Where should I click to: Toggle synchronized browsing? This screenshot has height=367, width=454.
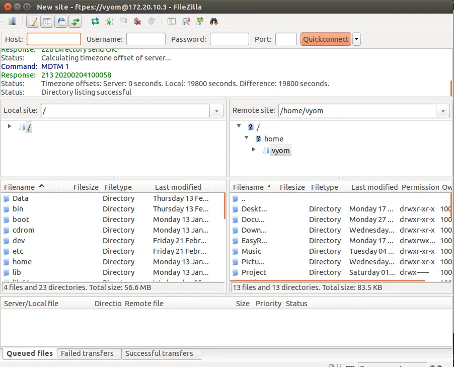(200, 22)
